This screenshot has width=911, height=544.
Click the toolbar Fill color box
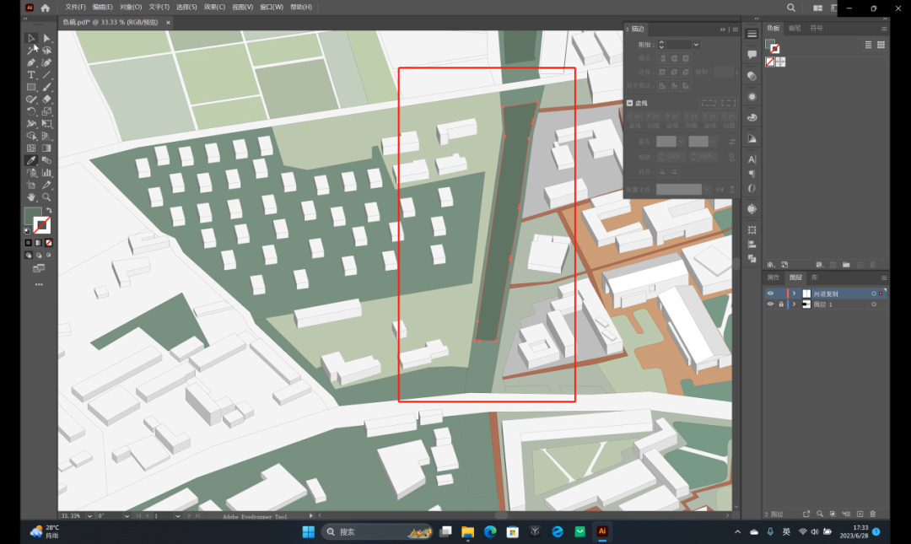tap(33, 216)
